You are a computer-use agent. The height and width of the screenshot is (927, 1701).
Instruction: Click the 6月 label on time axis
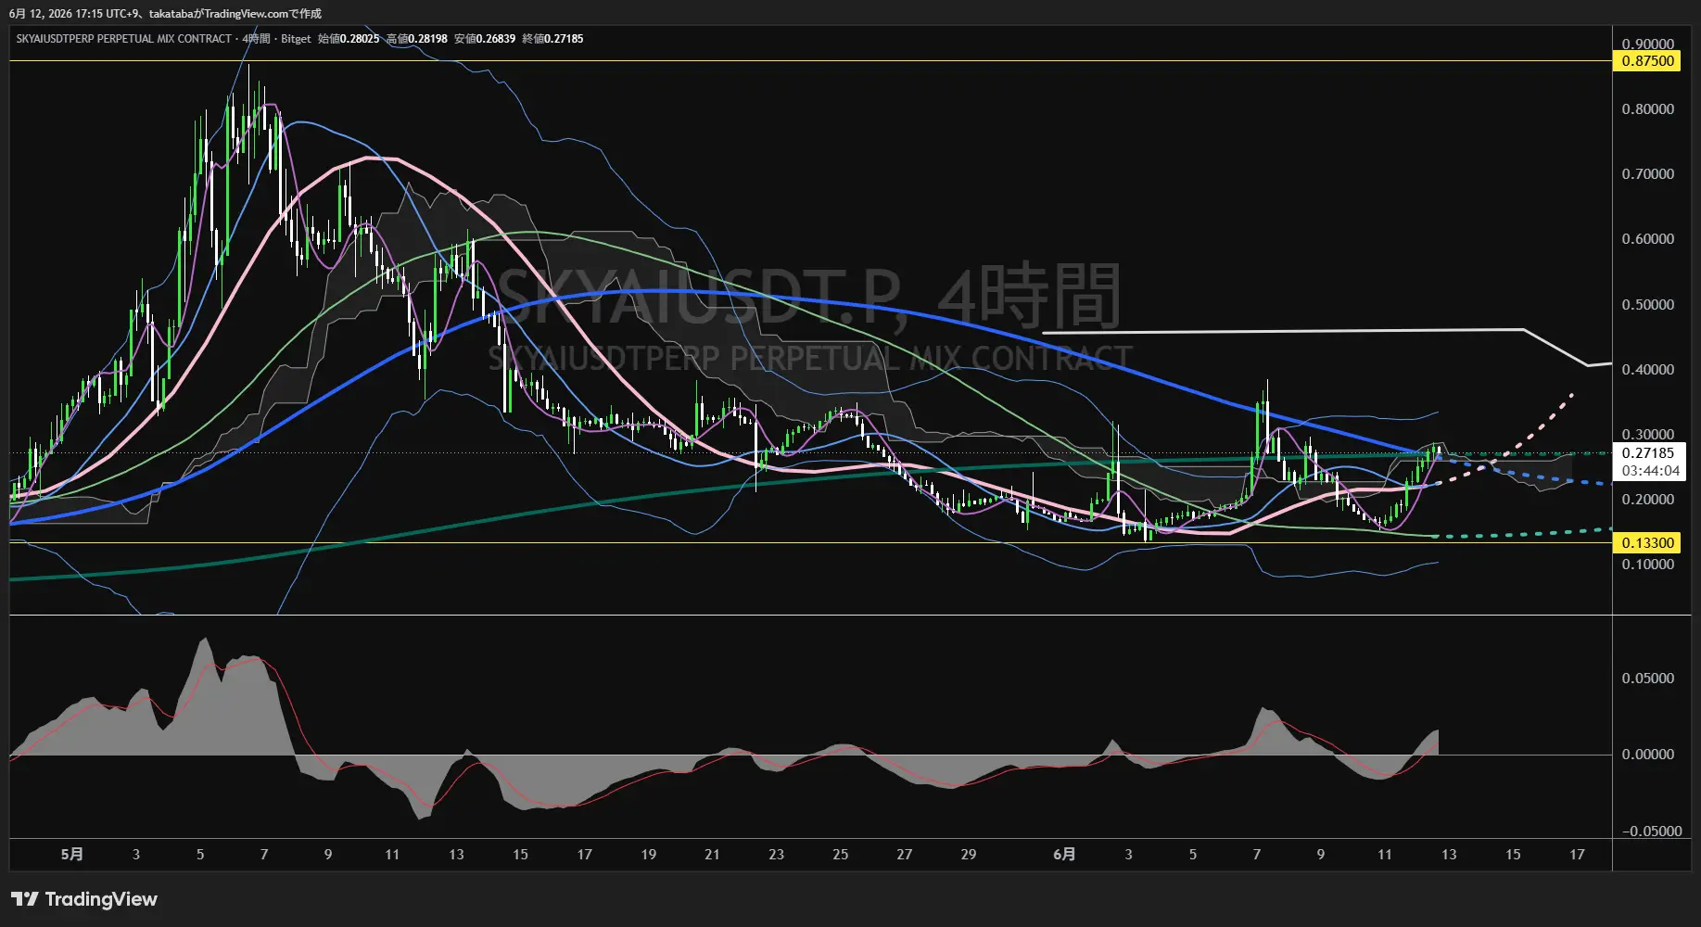tap(1064, 855)
